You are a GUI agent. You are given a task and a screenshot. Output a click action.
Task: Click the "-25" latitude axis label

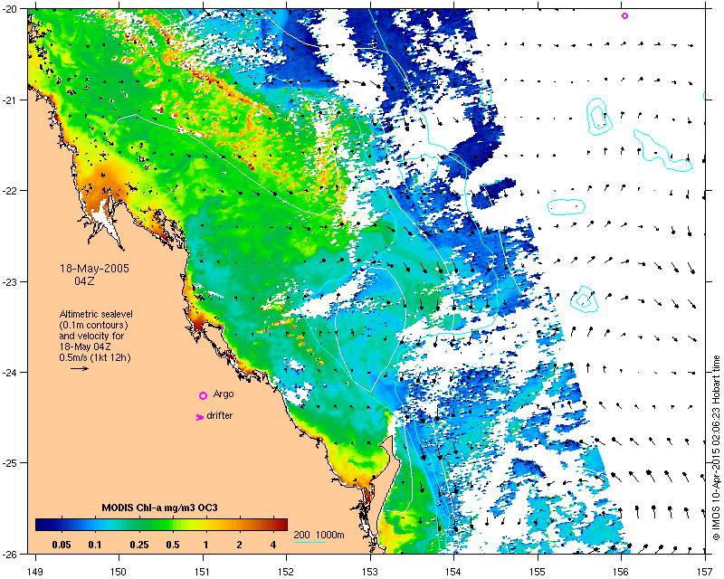[x=9, y=463]
